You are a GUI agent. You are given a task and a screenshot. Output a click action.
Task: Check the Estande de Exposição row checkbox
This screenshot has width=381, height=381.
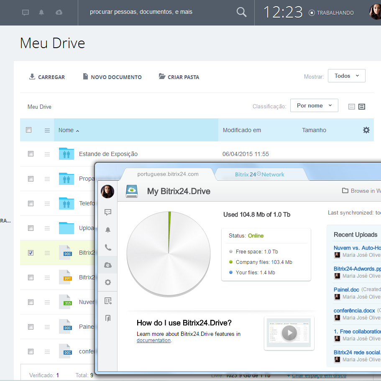(31, 153)
